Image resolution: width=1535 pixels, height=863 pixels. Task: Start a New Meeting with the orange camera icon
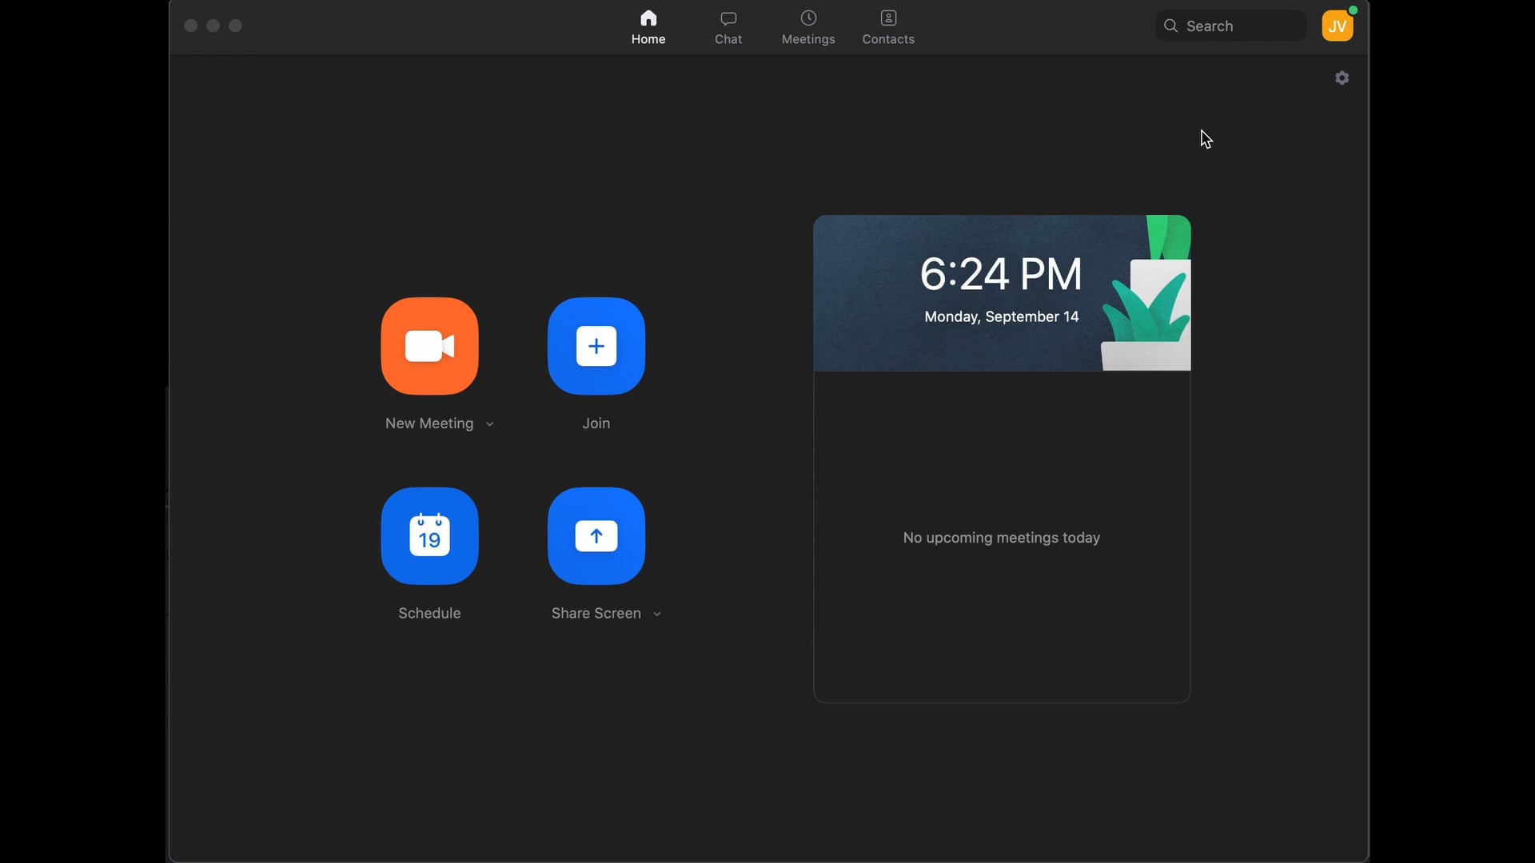[x=429, y=346]
